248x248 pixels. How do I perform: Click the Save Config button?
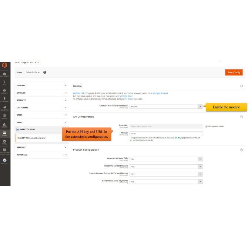(234, 73)
